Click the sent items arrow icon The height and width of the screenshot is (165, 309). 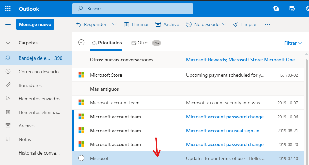pos(8,98)
